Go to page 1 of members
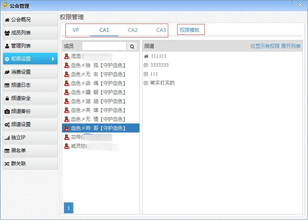308x220 pixels. coord(69,208)
